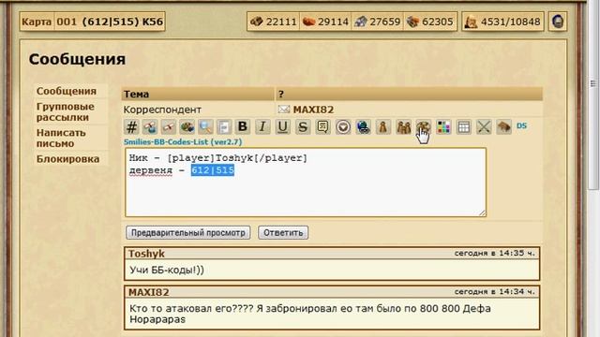
Task: Insert player tag with single figure icon
Action: (383, 127)
